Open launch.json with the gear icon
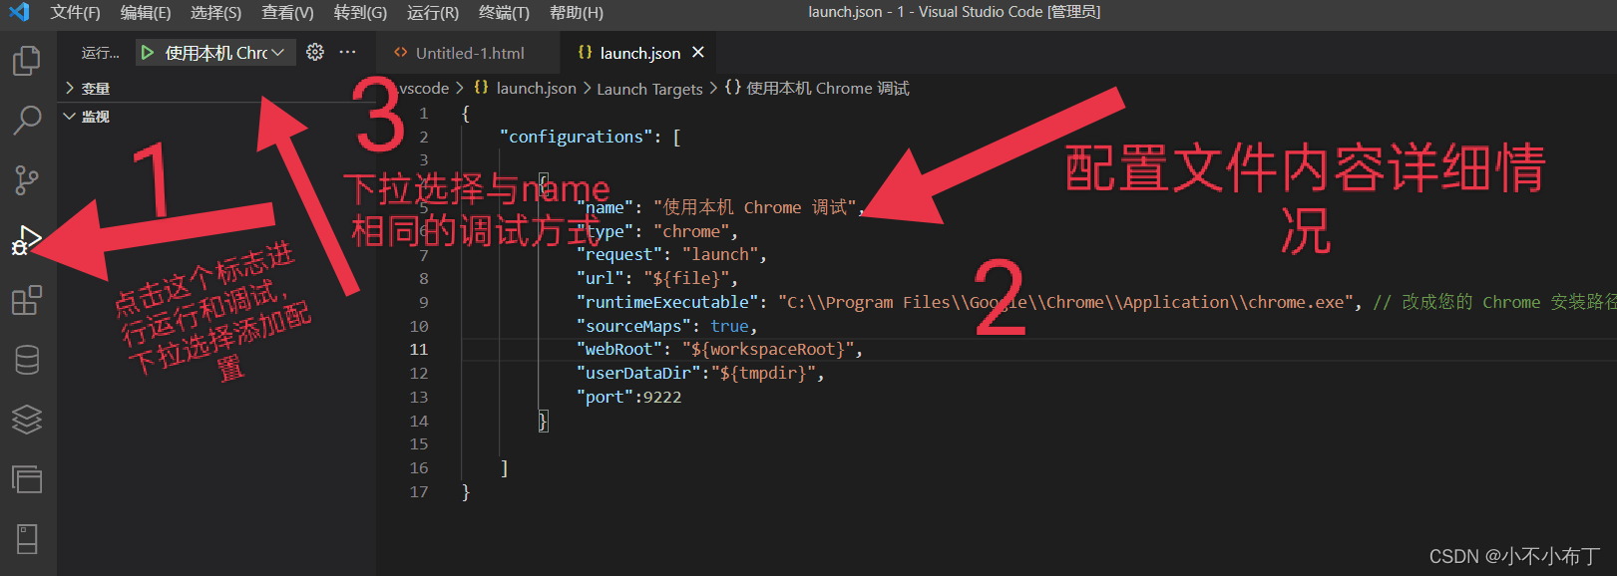Screen dimensions: 1617x576 pyautogui.click(x=315, y=52)
